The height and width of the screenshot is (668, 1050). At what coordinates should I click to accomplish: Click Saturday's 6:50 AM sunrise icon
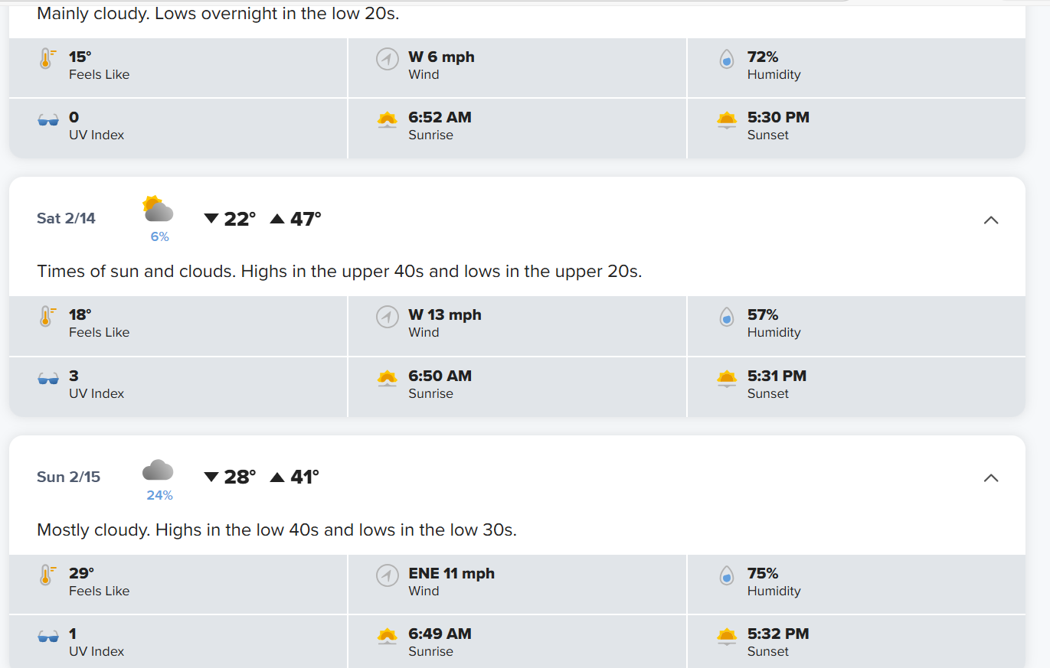pyautogui.click(x=388, y=377)
